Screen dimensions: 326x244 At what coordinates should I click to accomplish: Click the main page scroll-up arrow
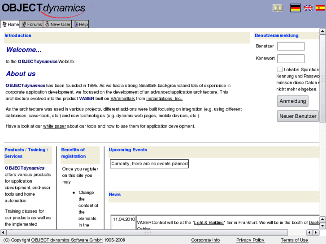coord(322,31)
